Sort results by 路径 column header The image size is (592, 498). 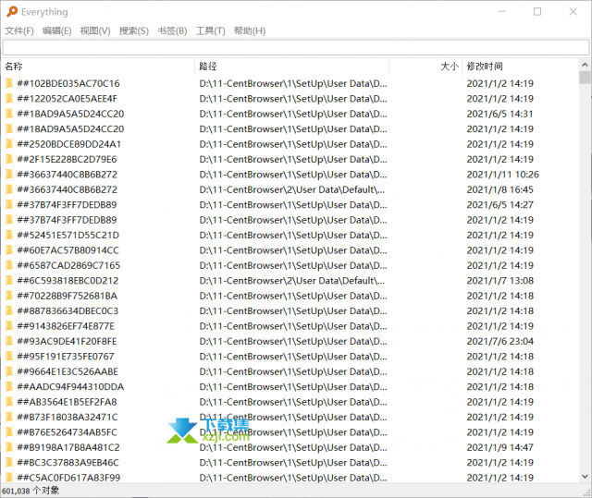(x=292, y=67)
